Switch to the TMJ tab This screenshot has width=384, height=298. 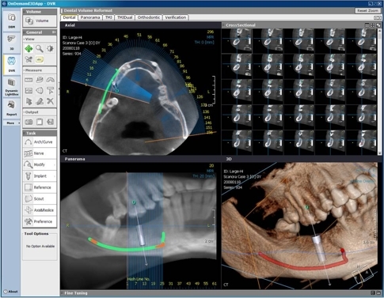pos(108,17)
